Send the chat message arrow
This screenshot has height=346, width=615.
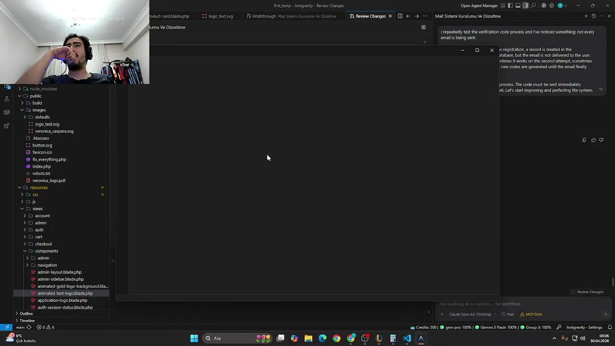(x=605, y=314)
